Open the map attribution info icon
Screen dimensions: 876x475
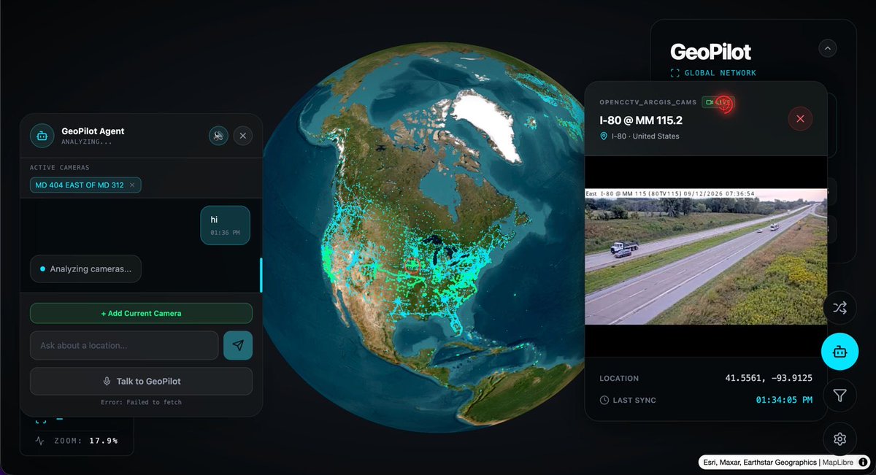point(863,462)
